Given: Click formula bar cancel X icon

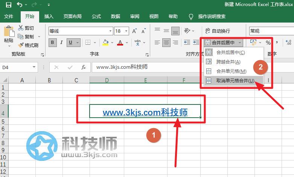Looking at the screenshot, I should (x=56, y=67).
